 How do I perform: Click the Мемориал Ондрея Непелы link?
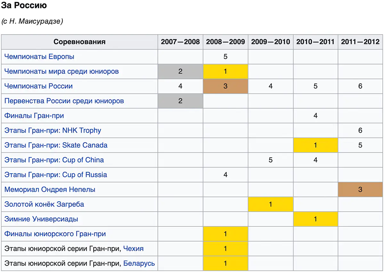pos(50,190)
